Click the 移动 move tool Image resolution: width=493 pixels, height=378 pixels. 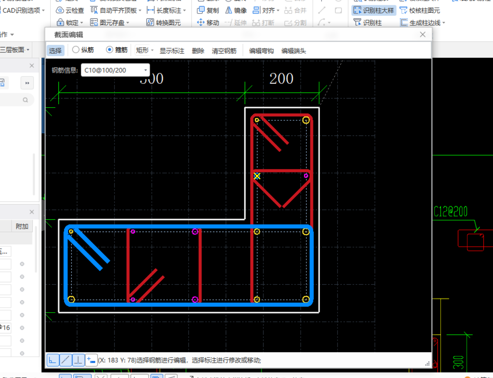[x=208, y=23]
